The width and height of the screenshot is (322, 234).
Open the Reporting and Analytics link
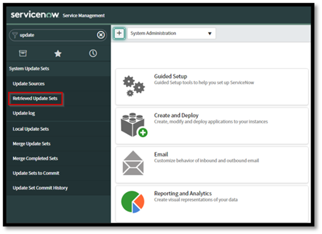(x=183, y=193)
